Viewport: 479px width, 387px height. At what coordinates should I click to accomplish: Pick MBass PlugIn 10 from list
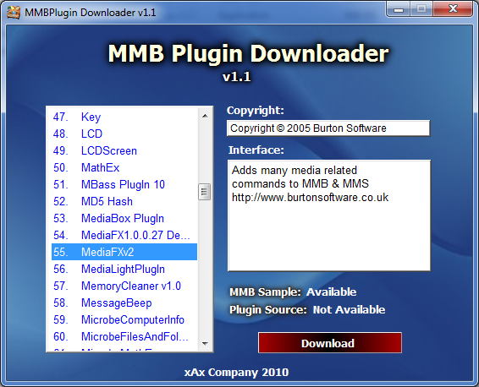click(x=124, y=184)
